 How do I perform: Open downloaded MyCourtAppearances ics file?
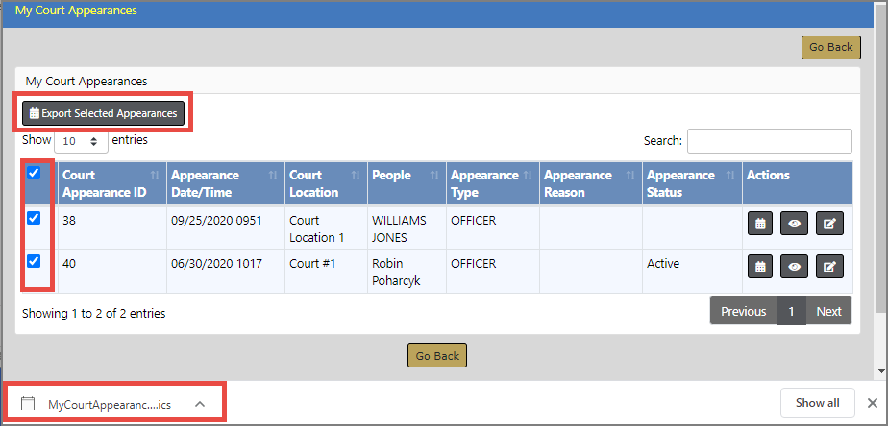(108, 404)
